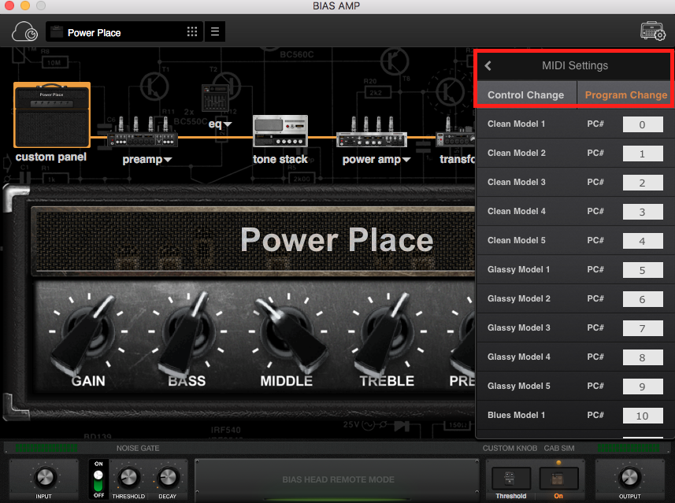Viewport: 675px width, 503px height.
Task: Select the eq module icon in the chain
Action: pos(215,98)
